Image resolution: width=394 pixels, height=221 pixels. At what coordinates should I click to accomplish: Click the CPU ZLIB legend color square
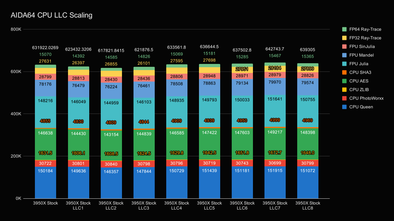point(344,89)
